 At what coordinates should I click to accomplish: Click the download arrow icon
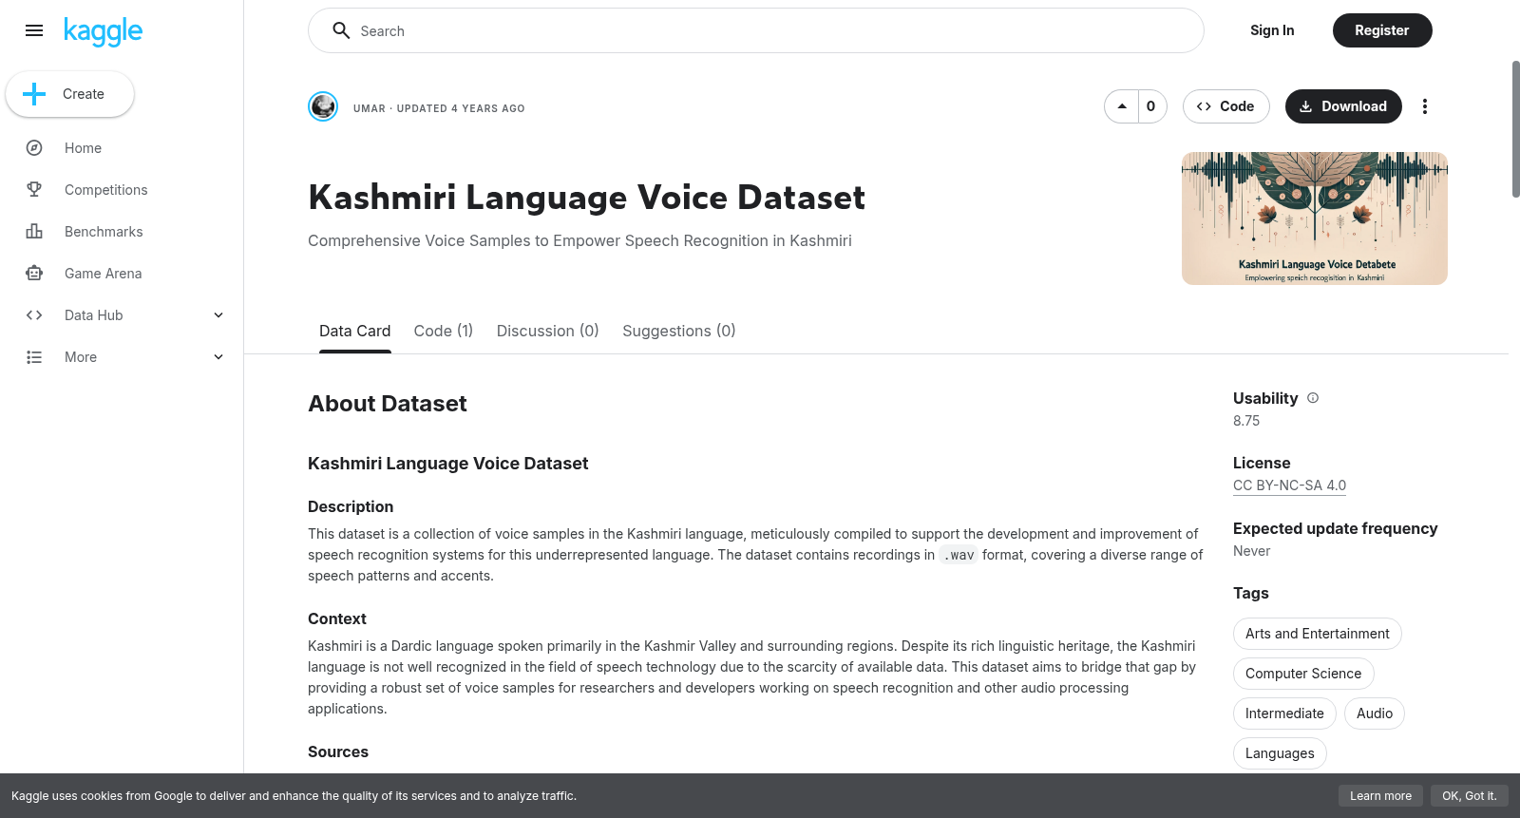pos(1305,106)
